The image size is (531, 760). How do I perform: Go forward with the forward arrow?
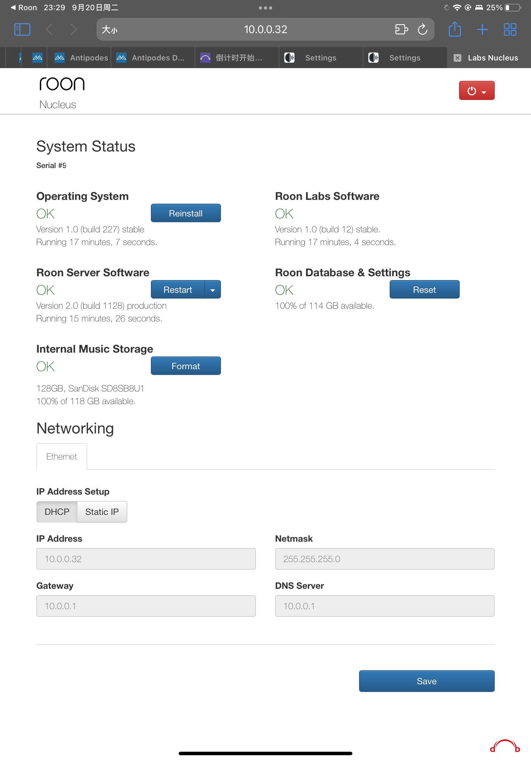coord(74,30)
